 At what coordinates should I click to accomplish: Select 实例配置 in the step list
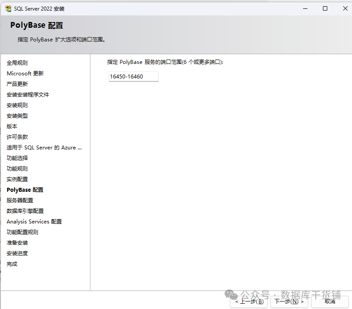pyautogui.click(x=17, y=179)
